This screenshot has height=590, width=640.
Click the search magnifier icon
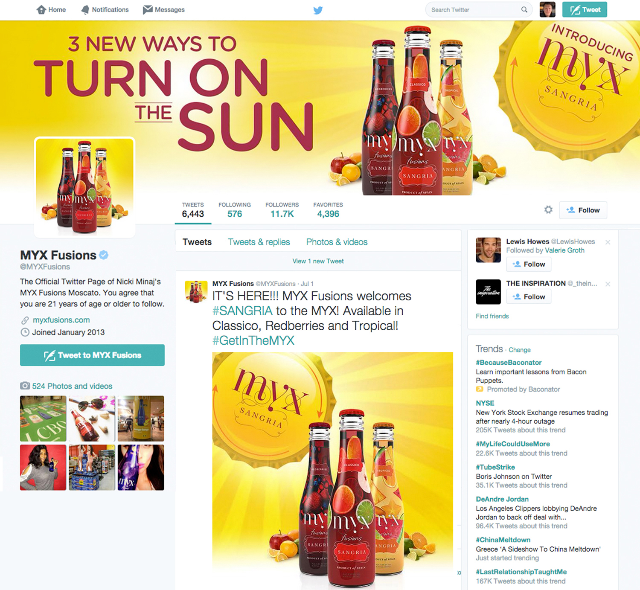[x=524, y=10]
